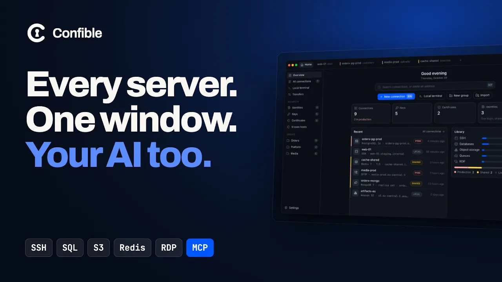The image size is (502, 282).
Task: Click the blue New connection button
Action: [396, 96]
